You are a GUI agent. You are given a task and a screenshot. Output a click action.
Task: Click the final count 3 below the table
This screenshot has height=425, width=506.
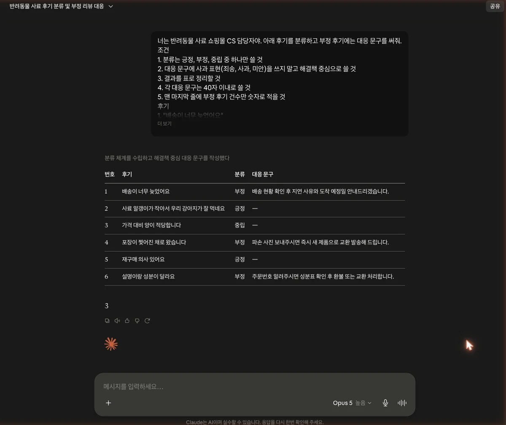(107, 306)
